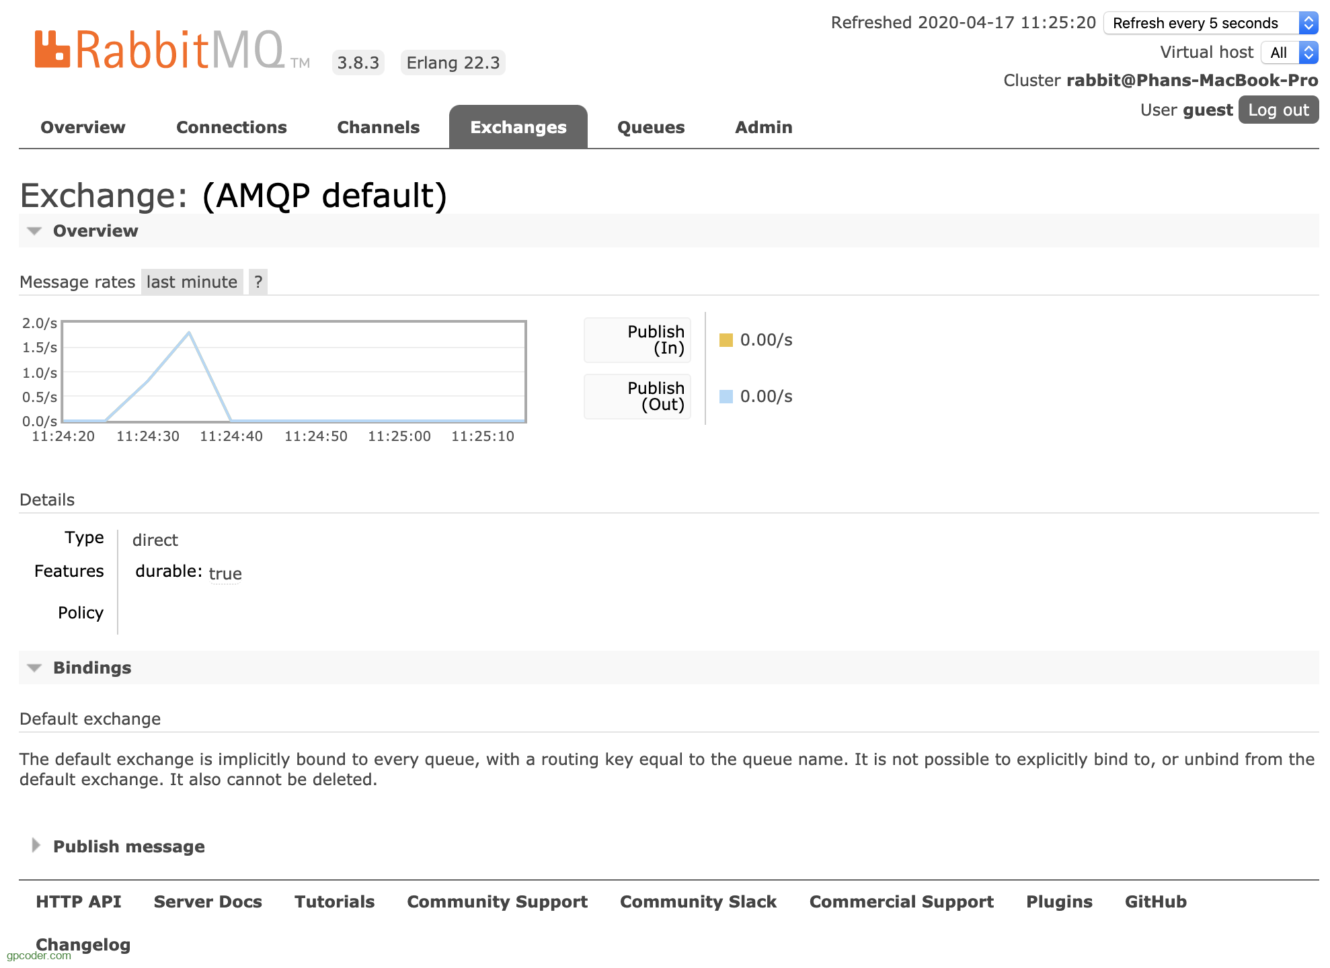The width and height of the screenshot is (1330, 968).
Task: Select the Exchanges tab
Action: (x=518, y=127)
